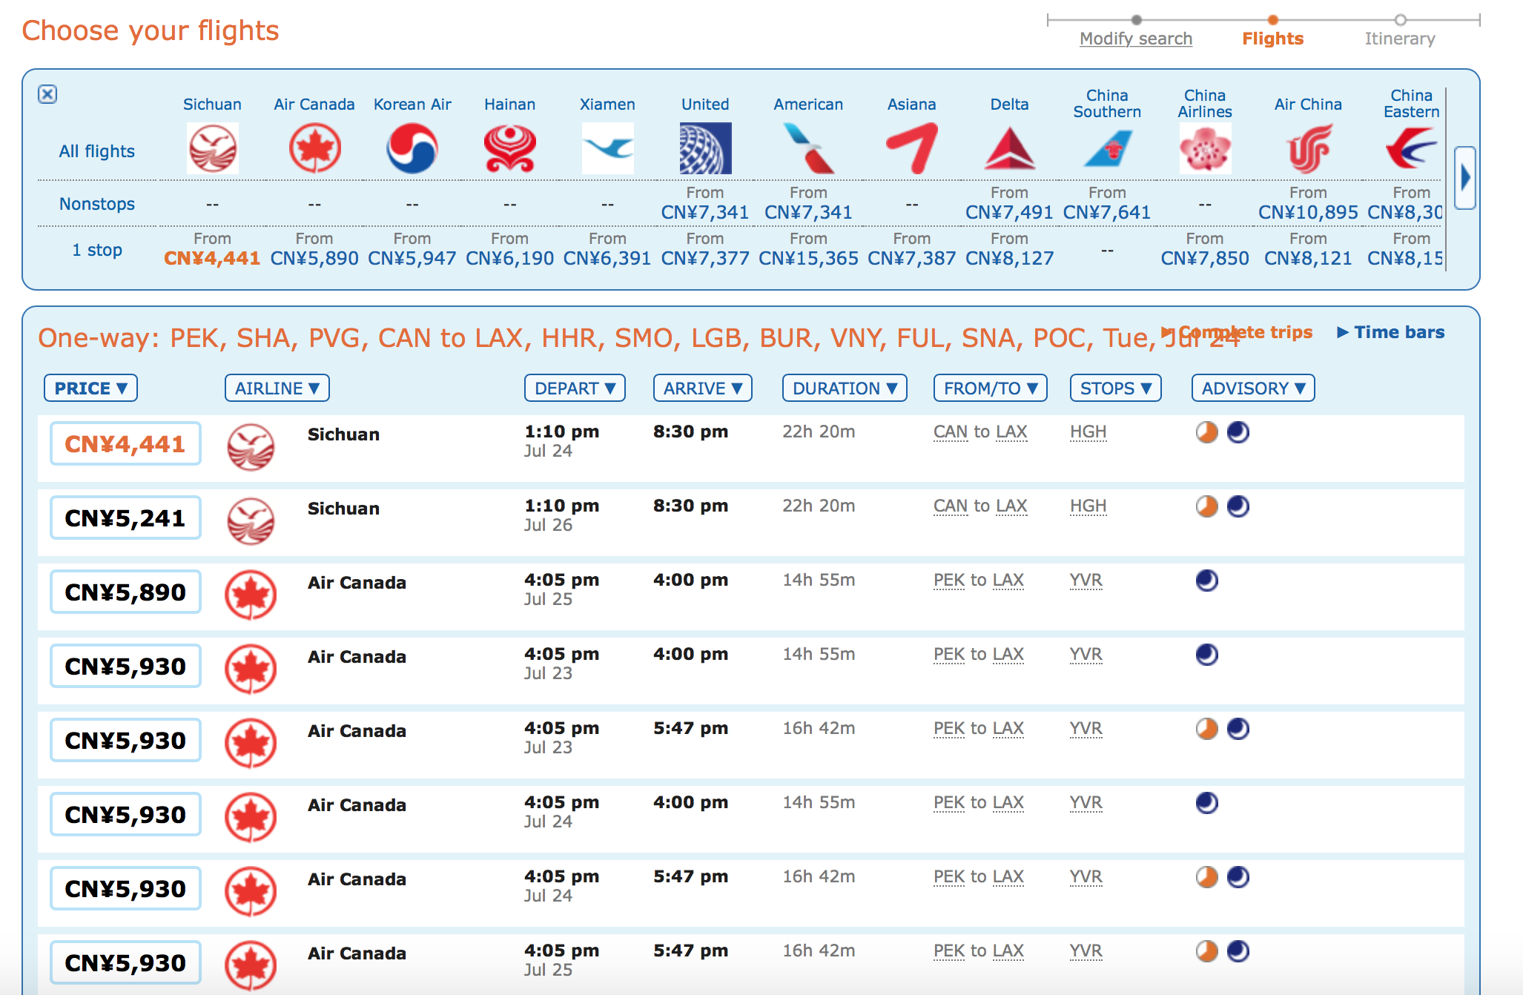Expand the STOPS filter dropdown
Viewport: 1523px width, 995px height.
[1115, 388]
